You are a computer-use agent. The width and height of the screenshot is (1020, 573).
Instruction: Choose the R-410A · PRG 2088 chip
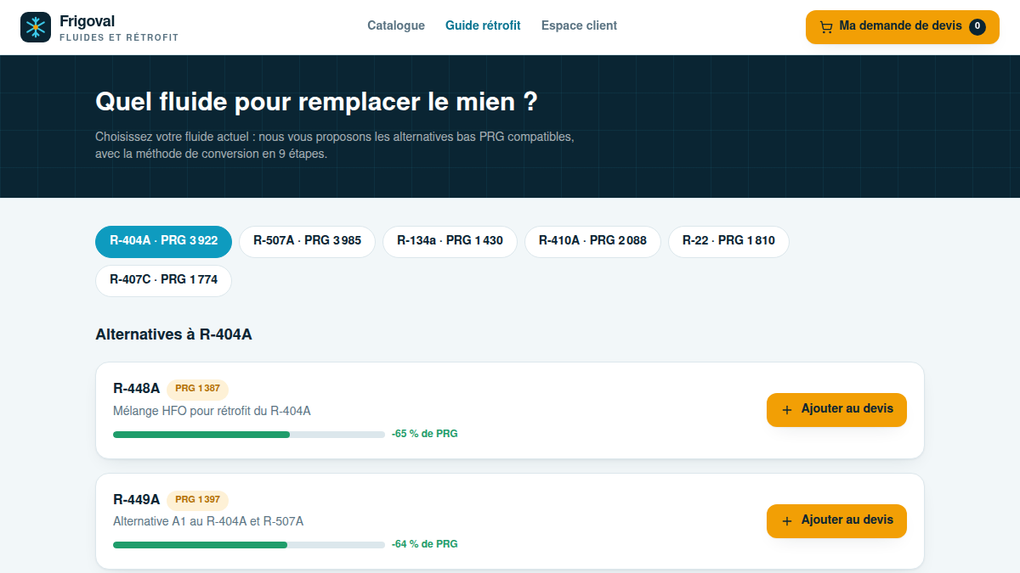point(592,241)
